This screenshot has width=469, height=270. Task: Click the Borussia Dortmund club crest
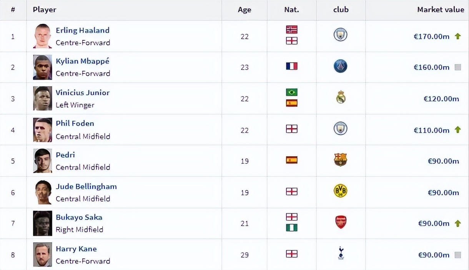pyautogui.click(x=341, y=191)
